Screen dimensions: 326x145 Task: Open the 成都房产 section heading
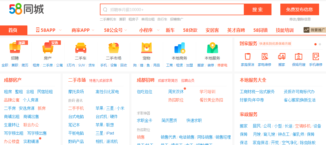13,80
